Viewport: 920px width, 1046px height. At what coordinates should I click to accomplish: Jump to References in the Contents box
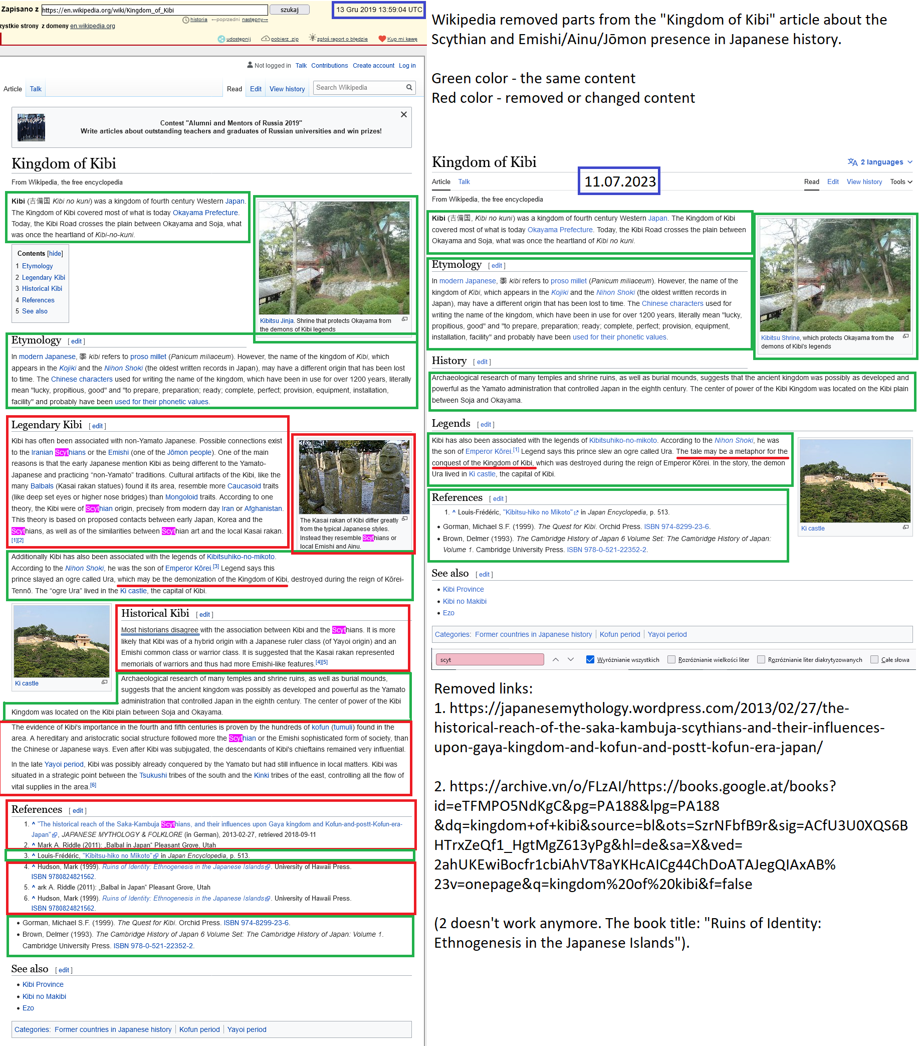(x=38, y=300)
